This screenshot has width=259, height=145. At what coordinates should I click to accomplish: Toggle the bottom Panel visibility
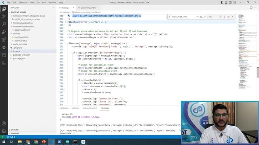tap(226, 2)
